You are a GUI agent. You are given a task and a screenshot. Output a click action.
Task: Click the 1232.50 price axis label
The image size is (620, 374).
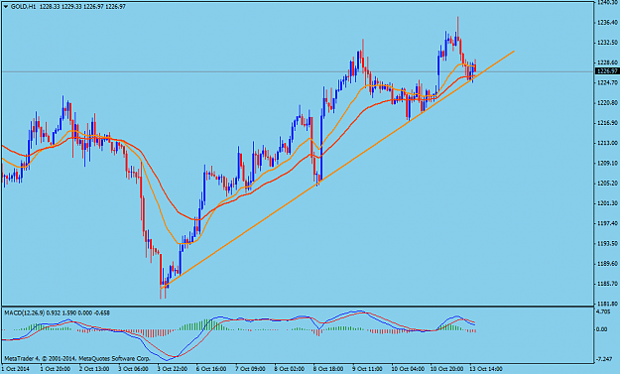tap(608, 43)
